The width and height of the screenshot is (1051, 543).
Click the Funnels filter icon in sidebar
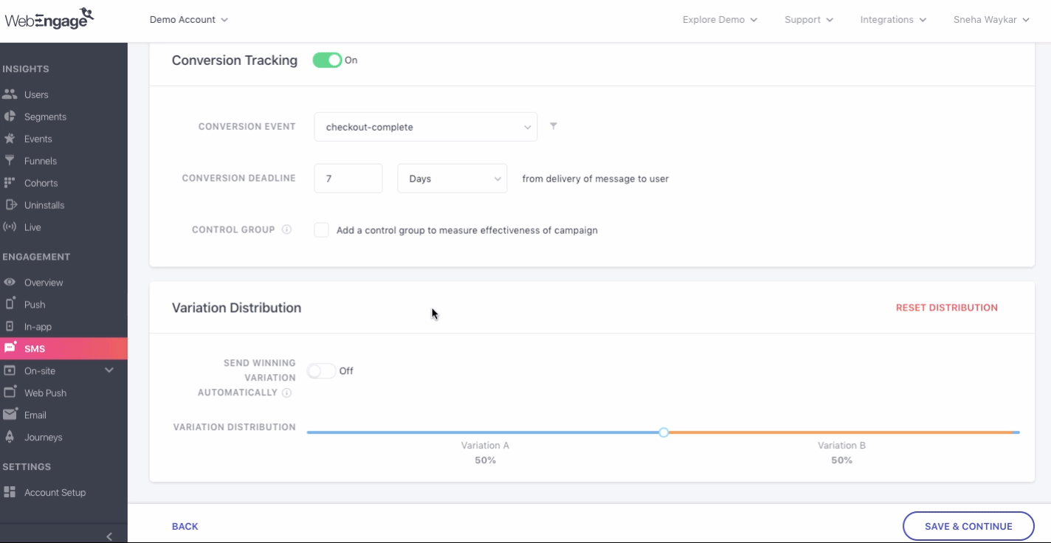(10, 161)
